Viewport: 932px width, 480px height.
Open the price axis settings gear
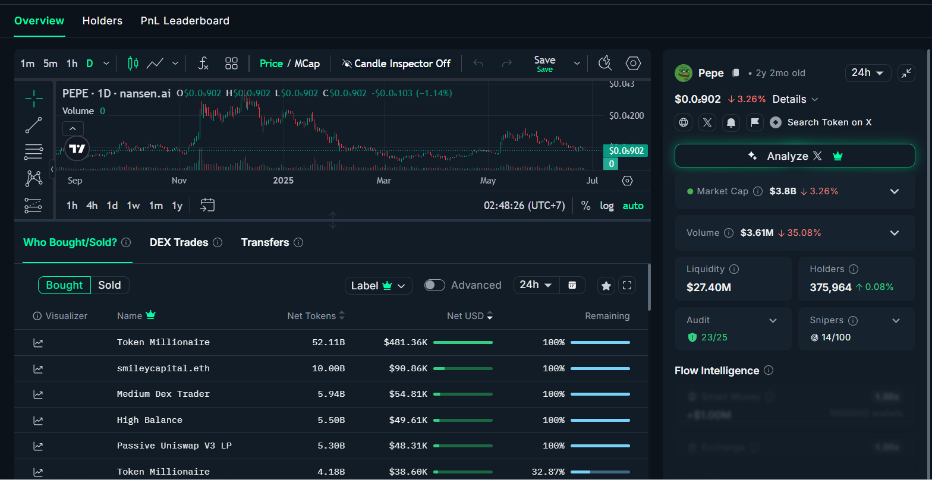[x=627, y=181]
